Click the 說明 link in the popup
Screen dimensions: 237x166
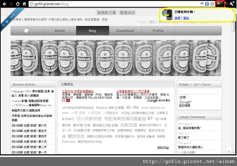(177, 18)
